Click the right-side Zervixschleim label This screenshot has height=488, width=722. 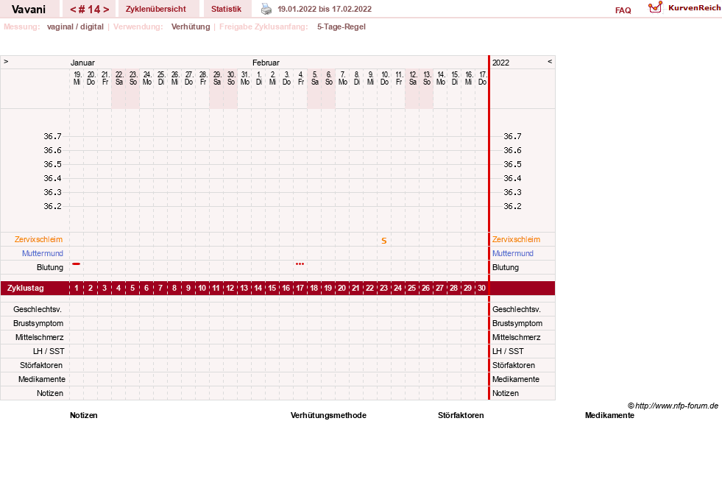tap(516, 239)
